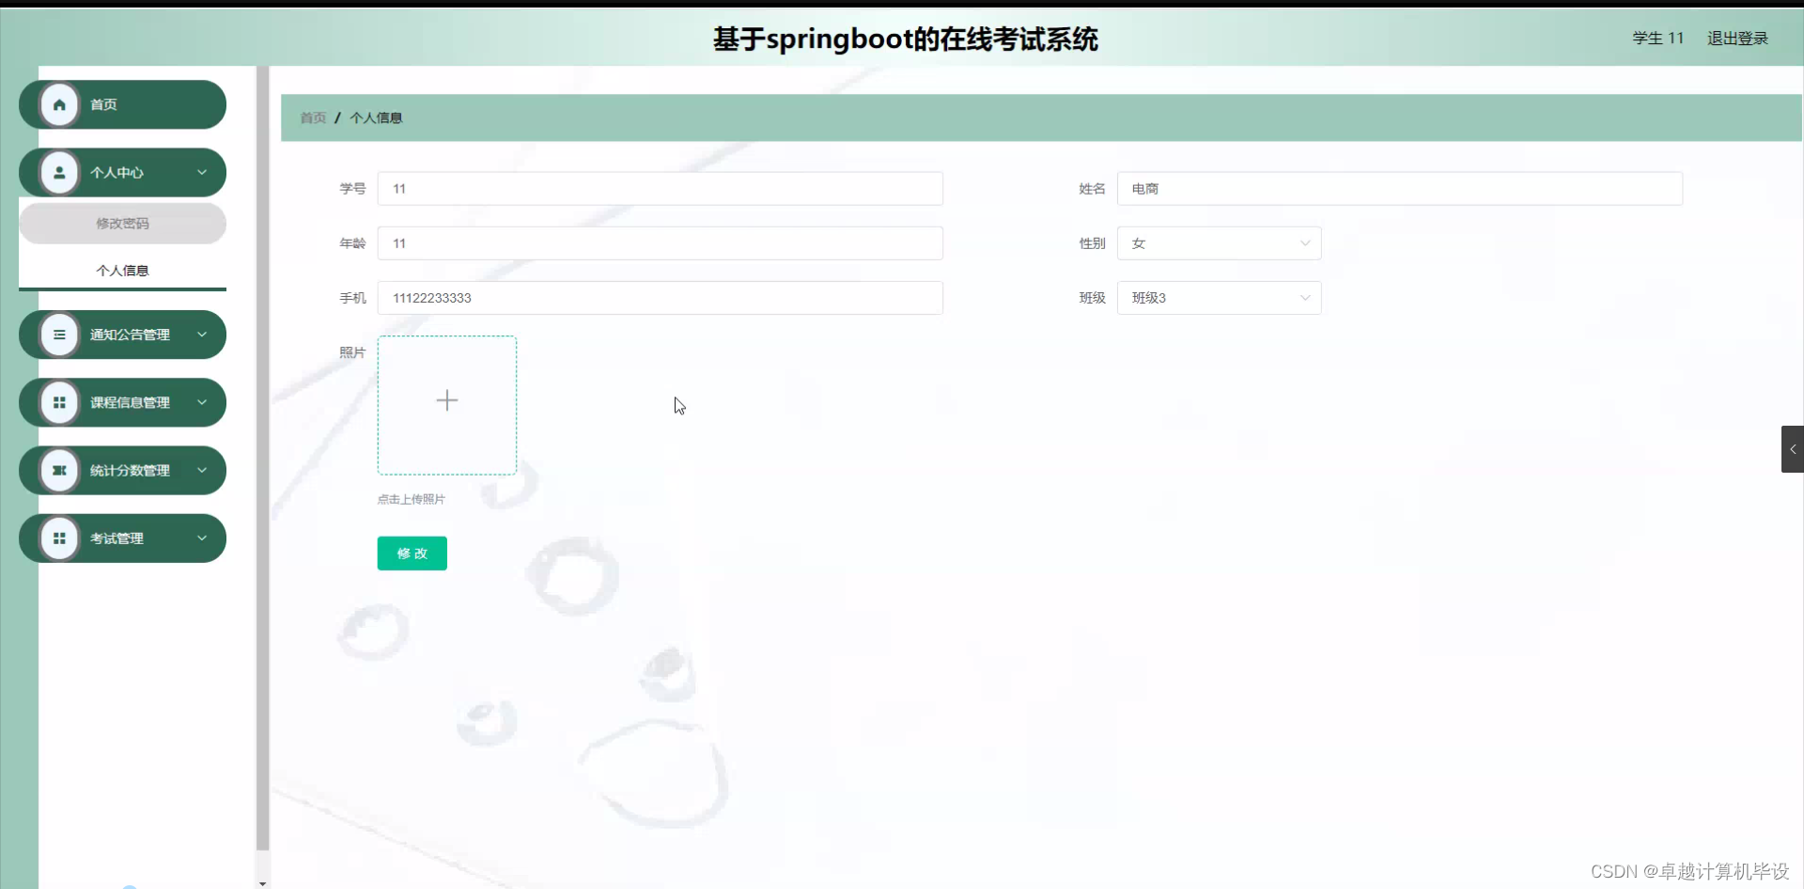This screenshot has height=889, width=1804.
Task: Expand the 课程信息管理 menu chevron
Action: pos(202,402)
